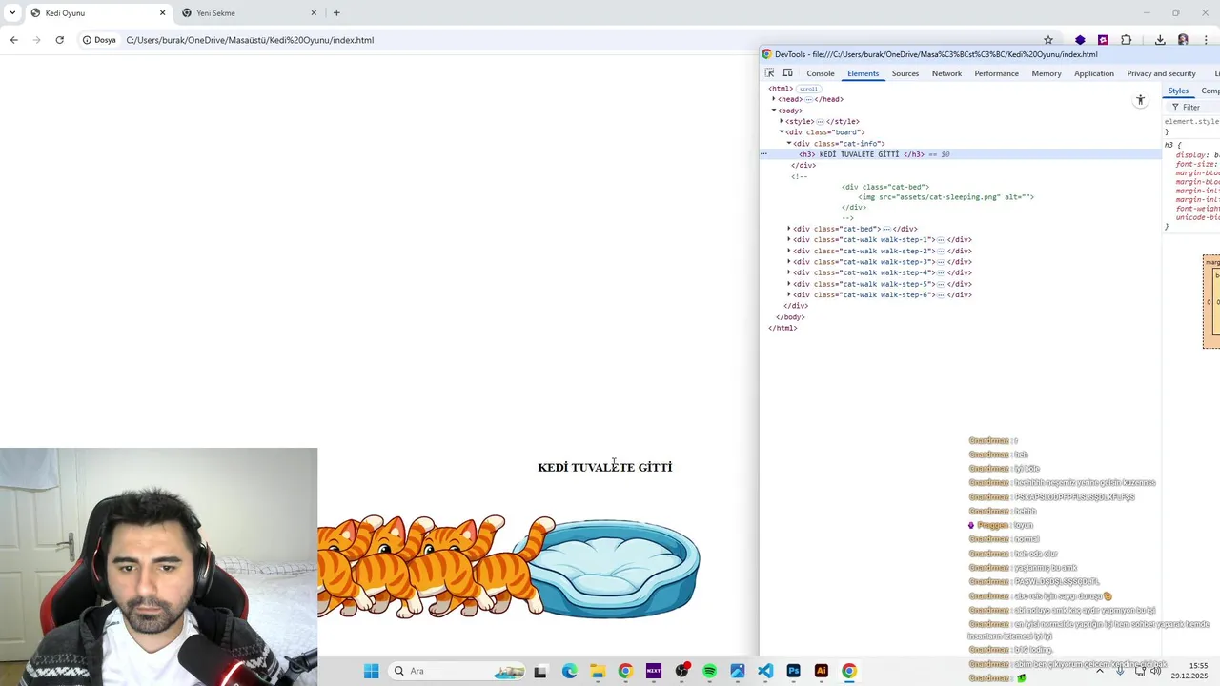
Task: Open the Windows Start menu
Action: (x=371, y=671)
